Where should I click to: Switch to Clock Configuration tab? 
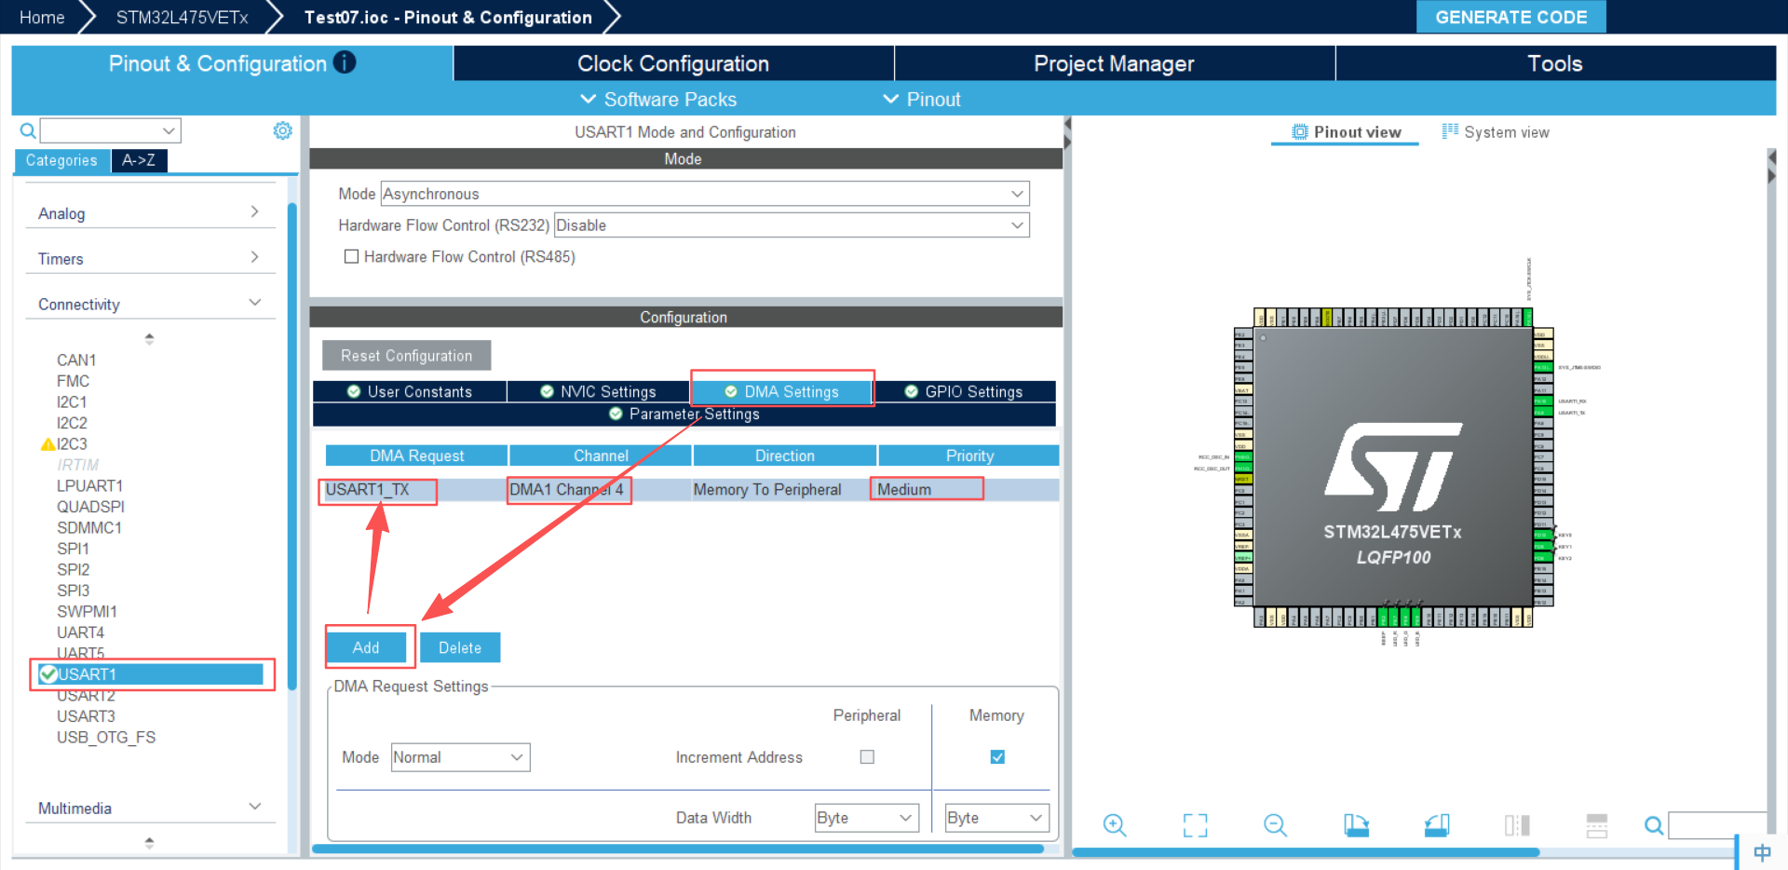coord(673,63)
